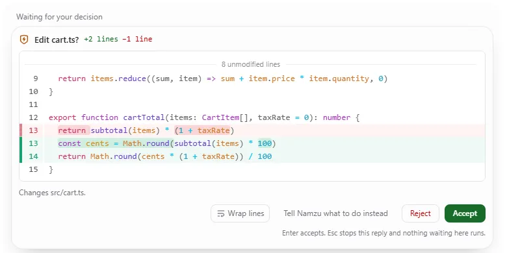Click the 'Edit cart.ts?' heading
This screenshot has height=253, width=507.
(57, 40)
